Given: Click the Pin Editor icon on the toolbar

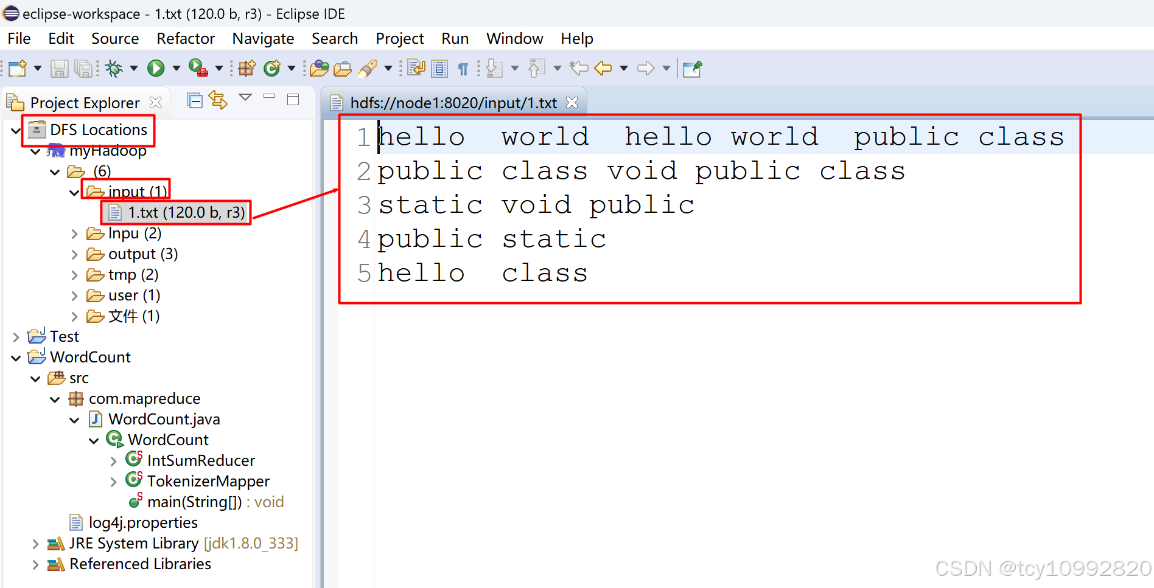Looking at the screenshot, I should click(x=693, y=69).
